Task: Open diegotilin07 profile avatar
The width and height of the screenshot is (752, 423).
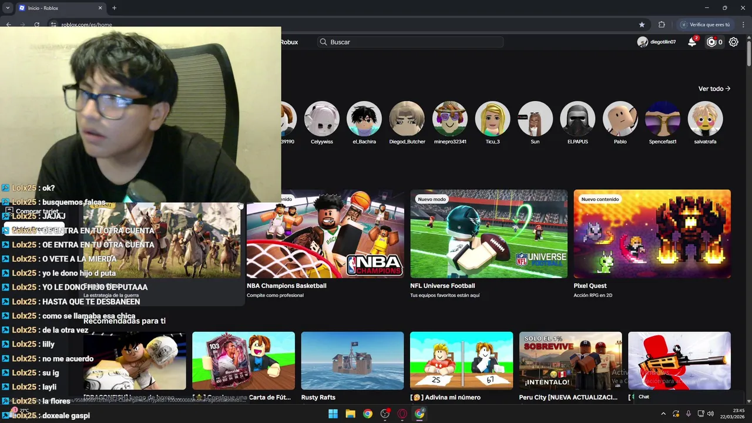Action: (643, 42)
